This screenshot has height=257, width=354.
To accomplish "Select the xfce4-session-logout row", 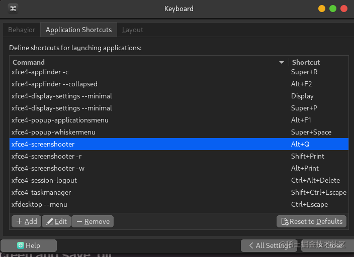I will 179,180.
